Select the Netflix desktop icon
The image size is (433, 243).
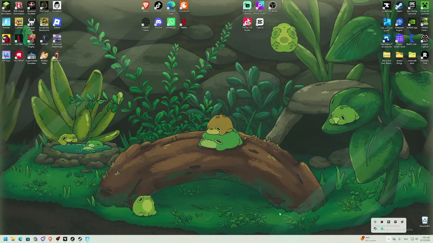184,23
